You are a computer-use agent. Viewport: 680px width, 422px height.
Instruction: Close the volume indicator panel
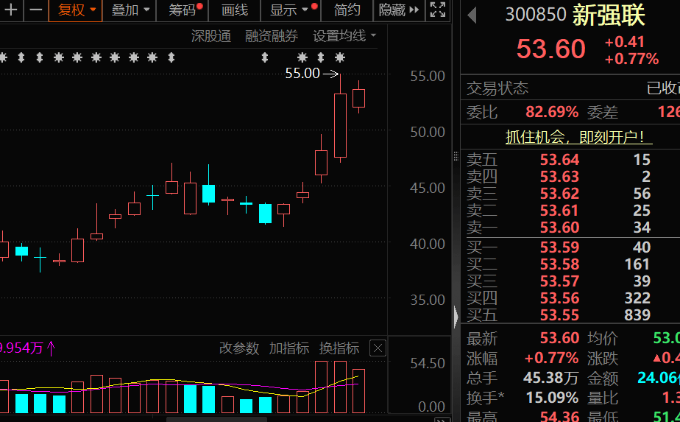pos(377,348)
